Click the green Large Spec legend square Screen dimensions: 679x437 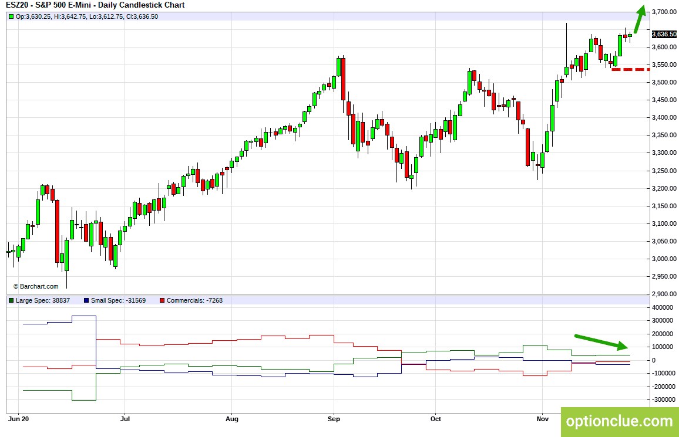point(11,300)
